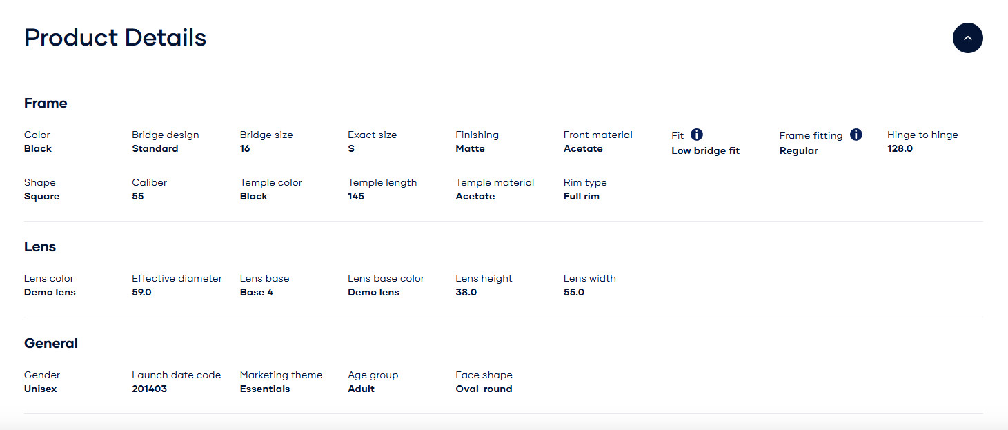
Task: Click the Square shape value
Action: coord(42,196)
